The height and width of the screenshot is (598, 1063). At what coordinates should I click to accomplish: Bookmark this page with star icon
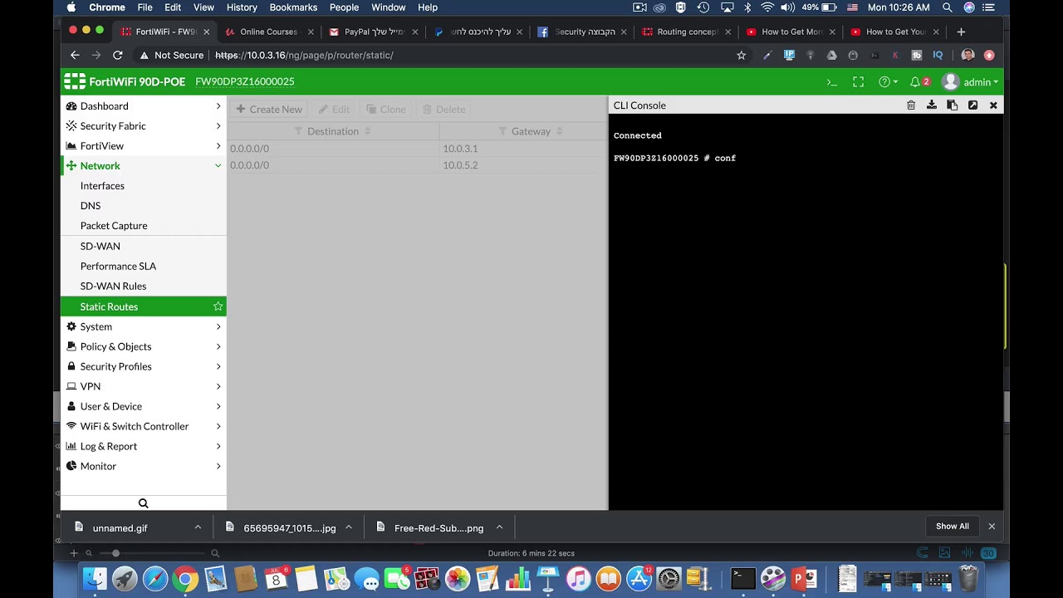[x=742, y=55]
